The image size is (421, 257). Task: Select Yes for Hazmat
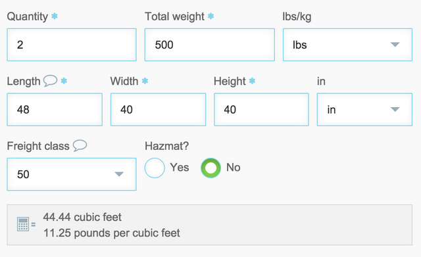pyautogui.click(x=155, y=168)
